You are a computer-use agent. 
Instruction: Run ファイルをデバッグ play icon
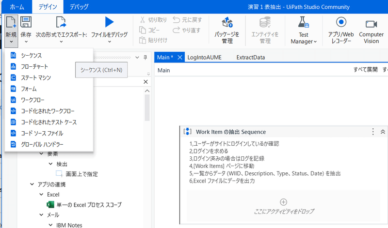pos(109,22)
